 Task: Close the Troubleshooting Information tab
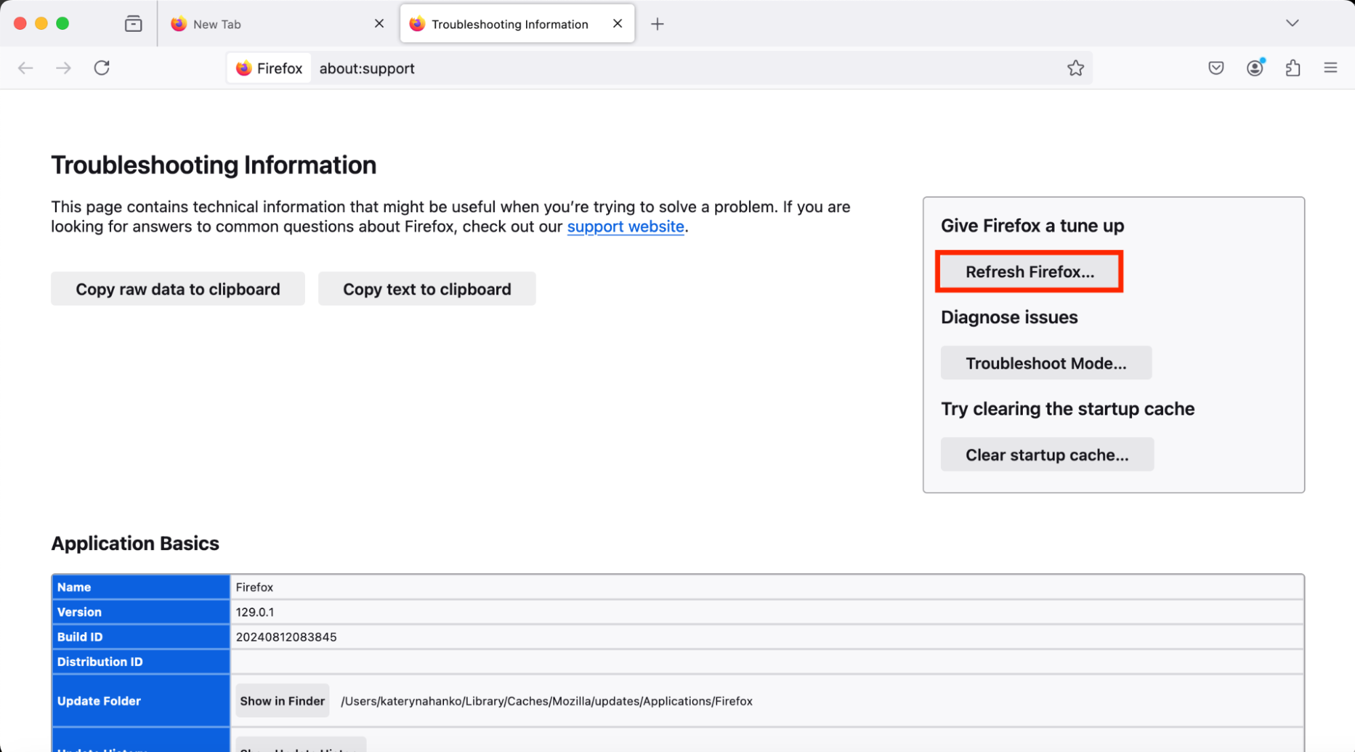point(618,24)
